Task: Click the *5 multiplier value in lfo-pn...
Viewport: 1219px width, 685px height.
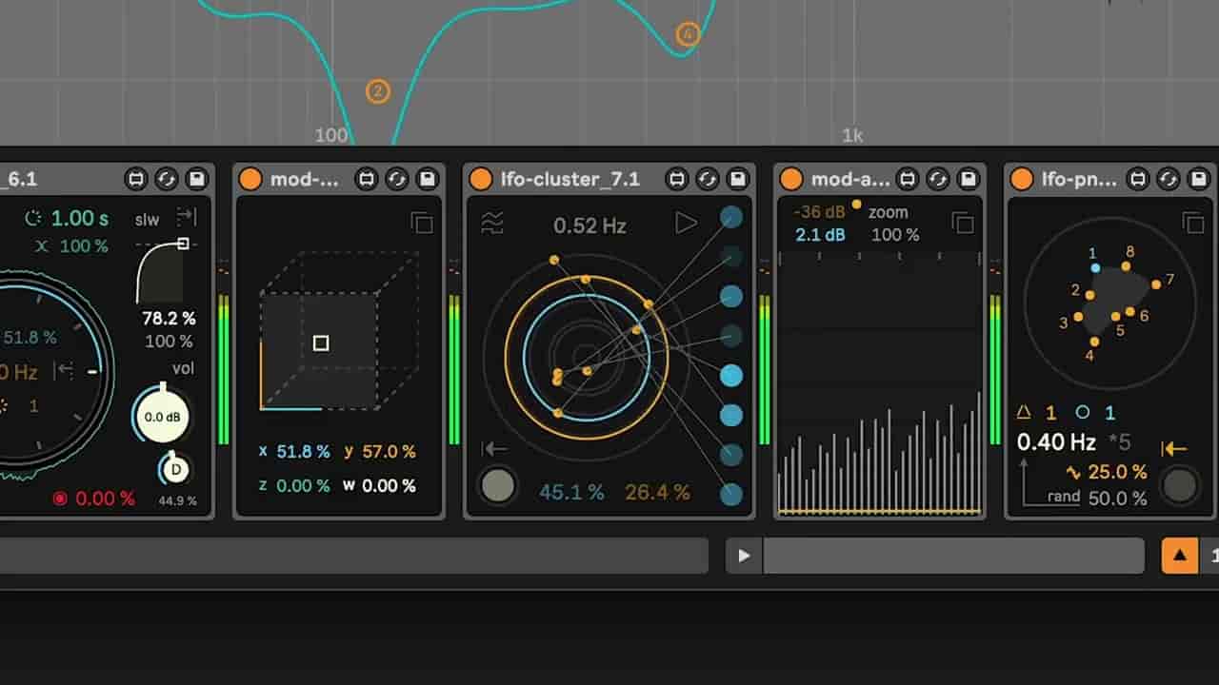Action: pos(1120,442)
